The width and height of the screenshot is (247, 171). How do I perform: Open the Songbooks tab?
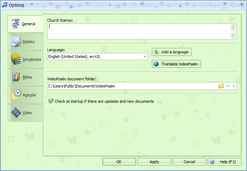click(x=25, y=59)
